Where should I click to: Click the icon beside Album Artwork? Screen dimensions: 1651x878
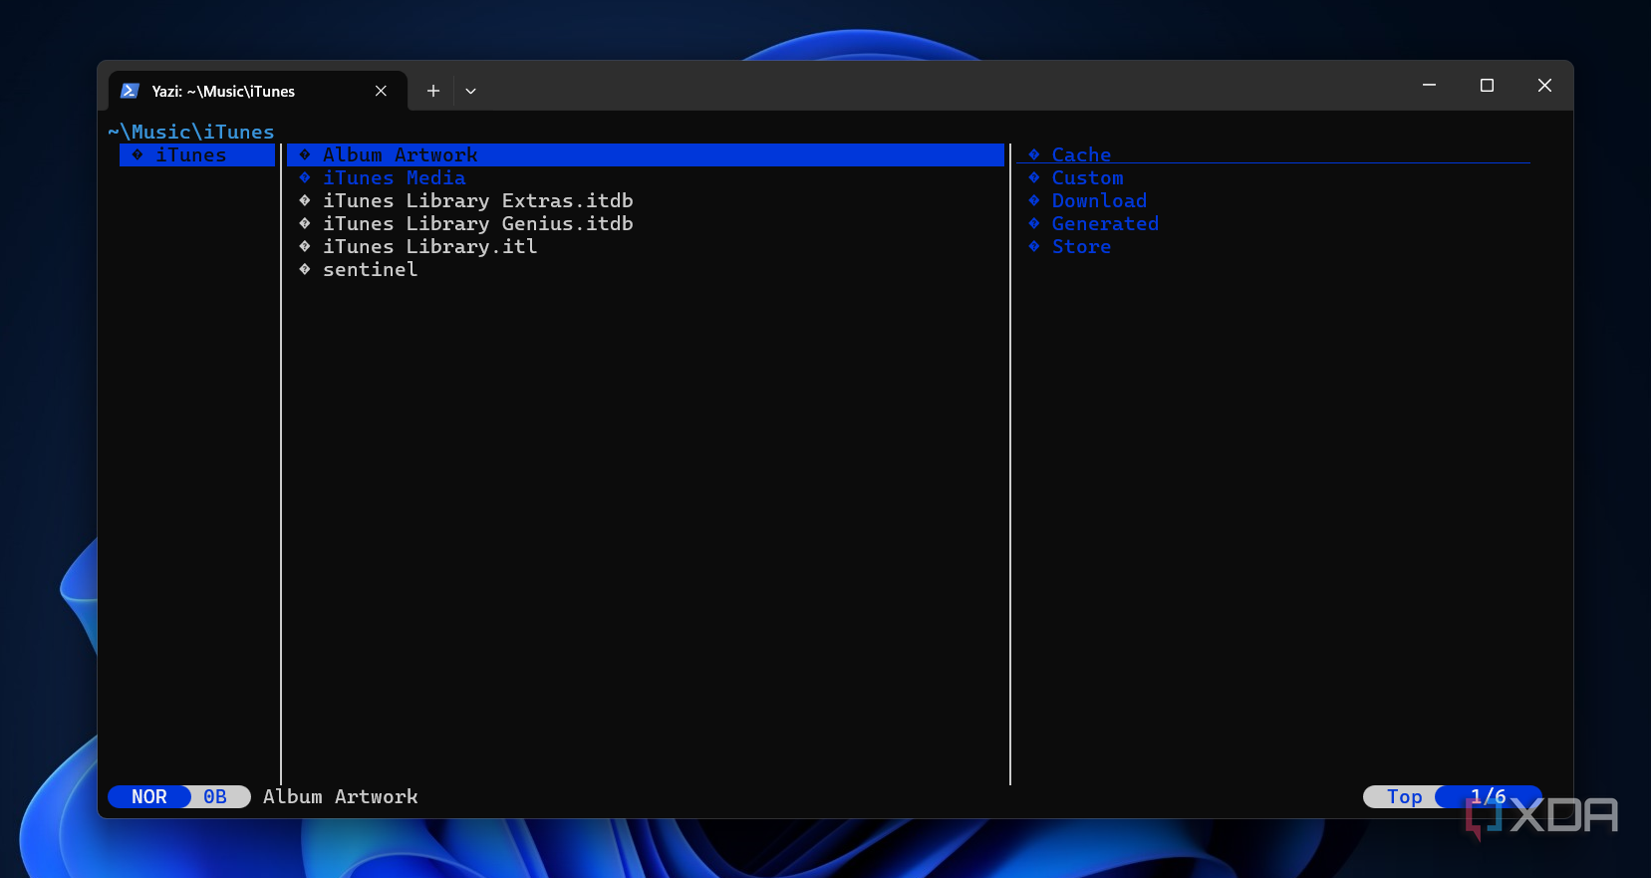305,154
